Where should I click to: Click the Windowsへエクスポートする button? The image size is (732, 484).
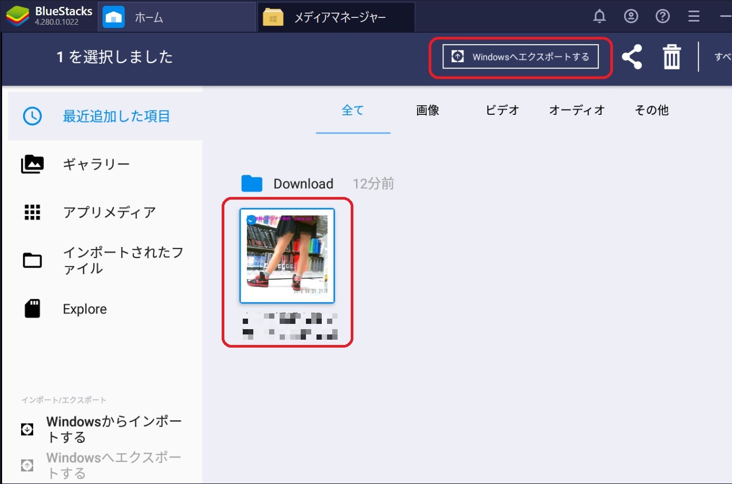pos(520,56)
